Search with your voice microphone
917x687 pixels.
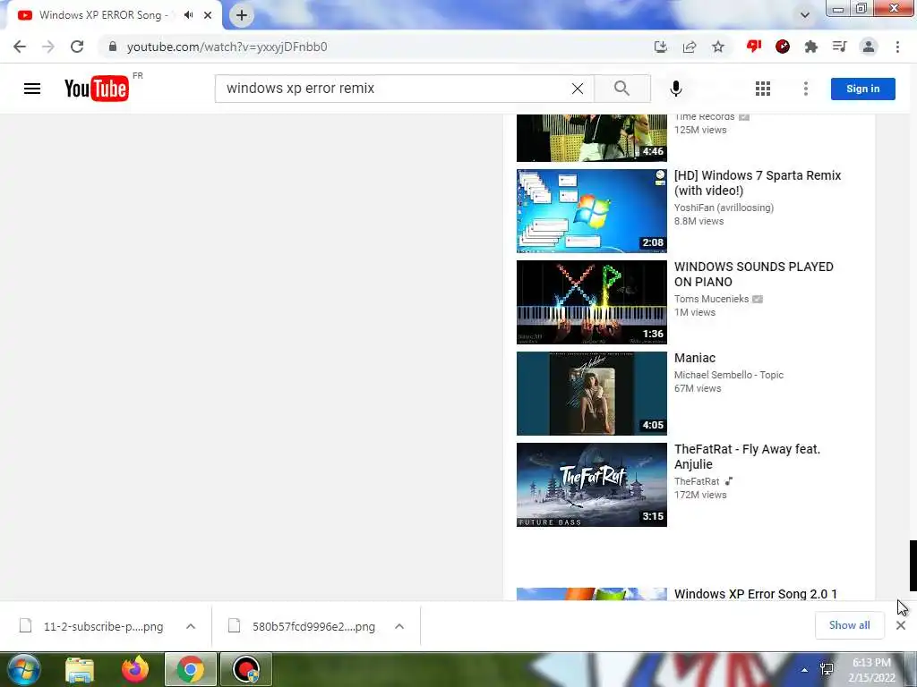pos(676,89)
